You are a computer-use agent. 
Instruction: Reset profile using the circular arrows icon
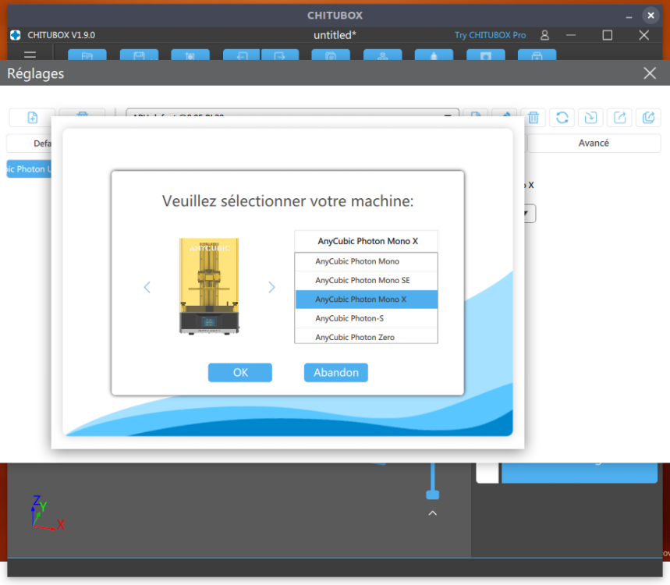pyautogui.click(x=562, y=118)
